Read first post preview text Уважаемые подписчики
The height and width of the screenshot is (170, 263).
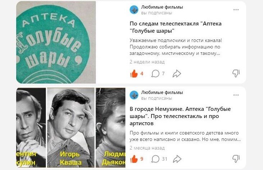[176, 47]
